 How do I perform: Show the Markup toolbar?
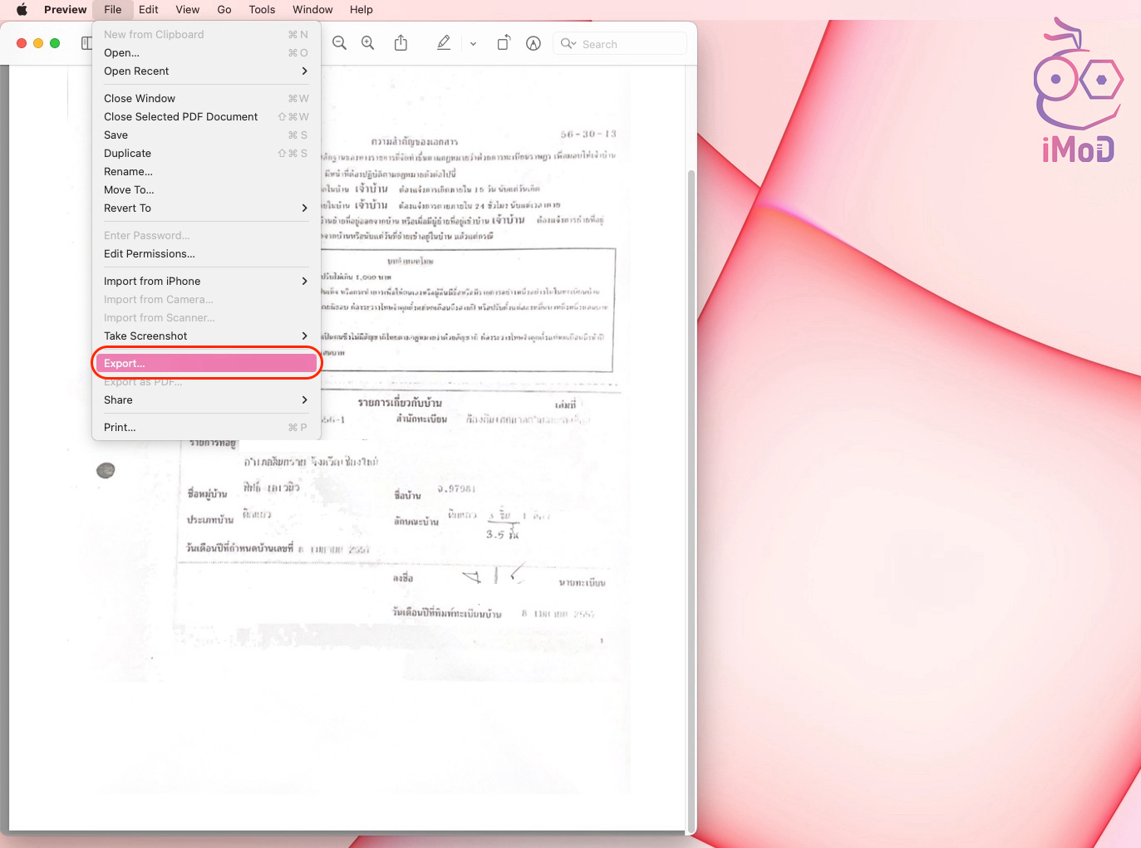[x=534, y=43]
